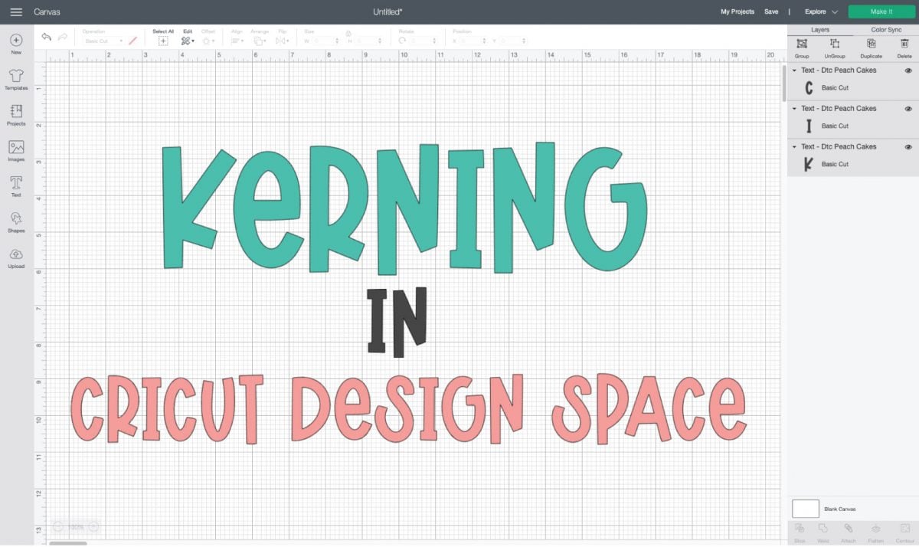Open the Align dropdown
Viewport: 919px width, 547px height.
[238, 41]
